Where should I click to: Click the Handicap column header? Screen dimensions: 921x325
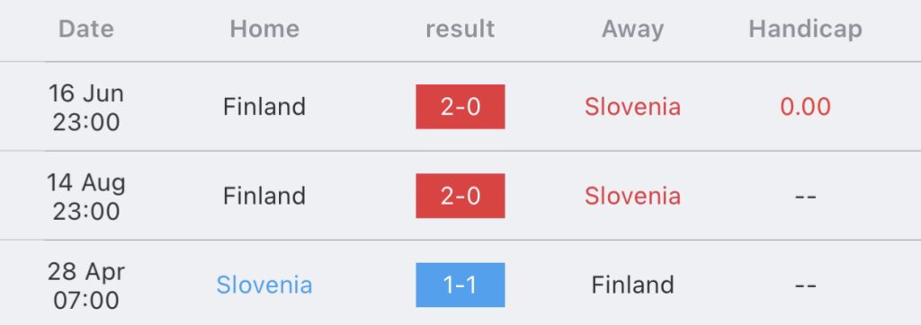(x=805, y=30)
